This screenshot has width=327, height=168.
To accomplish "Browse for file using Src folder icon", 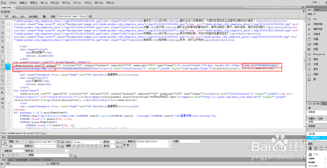I will pyautogui.click(x=62, y=142).
